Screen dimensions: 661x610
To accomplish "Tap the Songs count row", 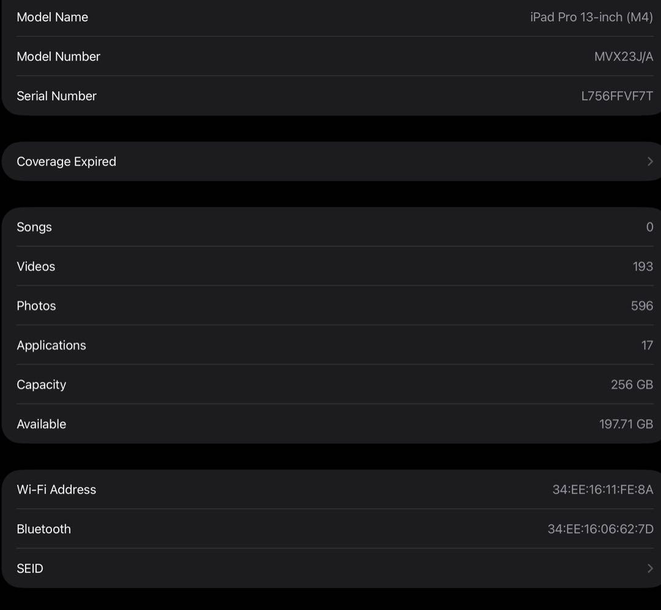I will coord(330,227).
